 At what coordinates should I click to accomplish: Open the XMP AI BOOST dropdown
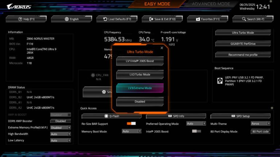(61, 115)
